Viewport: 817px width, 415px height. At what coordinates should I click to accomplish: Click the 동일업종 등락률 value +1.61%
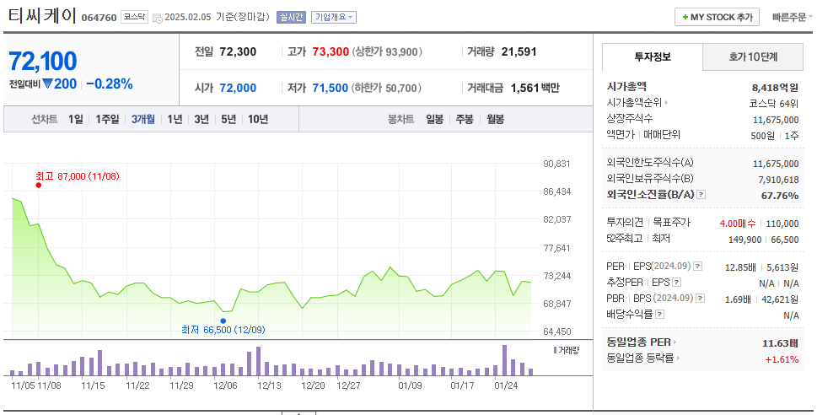coord(782,359)
